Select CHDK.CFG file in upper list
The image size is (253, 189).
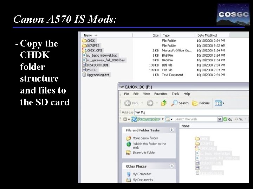(x=92, y=50)
